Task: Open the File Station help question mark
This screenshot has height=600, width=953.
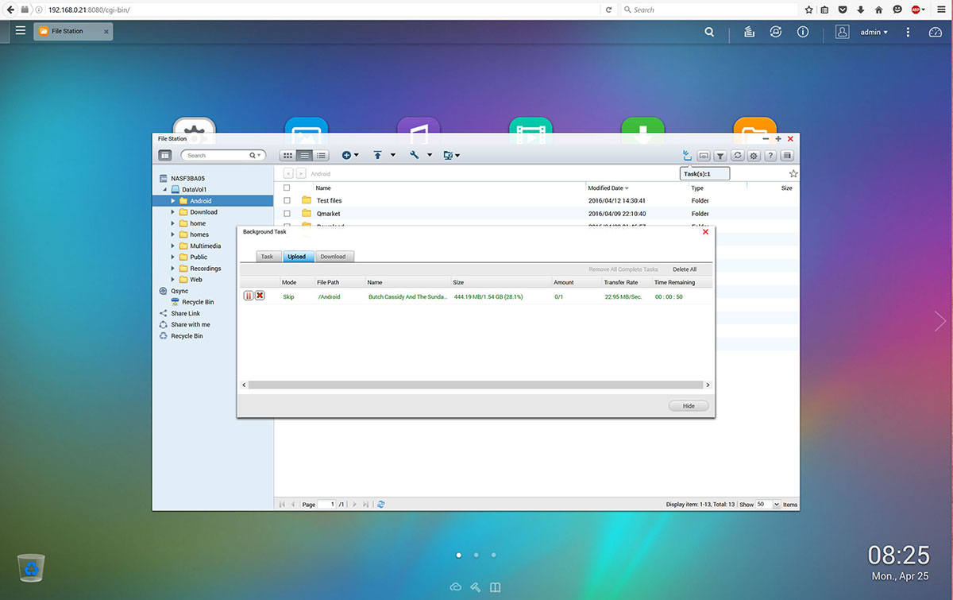Action: 770,156
